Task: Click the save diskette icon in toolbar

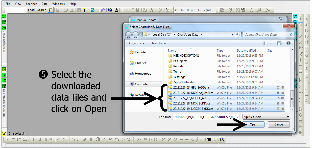Action: point(58,10)
